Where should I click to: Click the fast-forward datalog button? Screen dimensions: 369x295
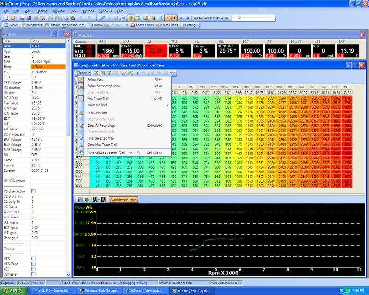point(174,18)
